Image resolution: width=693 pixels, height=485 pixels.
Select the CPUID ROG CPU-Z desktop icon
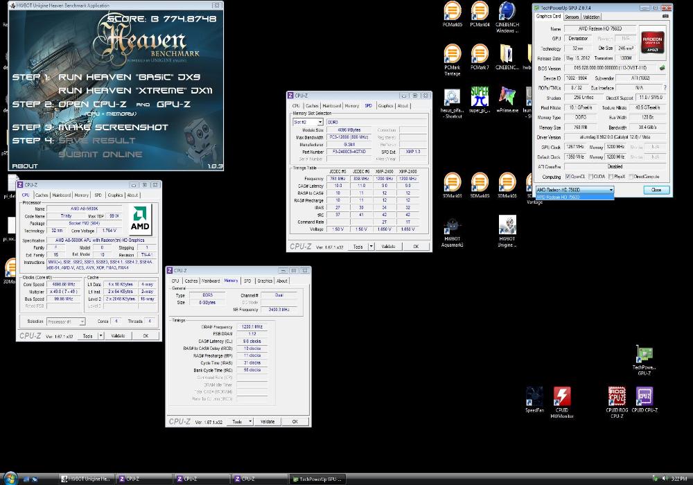pyautogui.click(x=617, y=403)
